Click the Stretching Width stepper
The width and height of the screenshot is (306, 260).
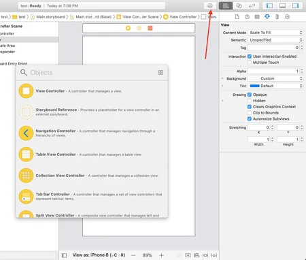272,140
